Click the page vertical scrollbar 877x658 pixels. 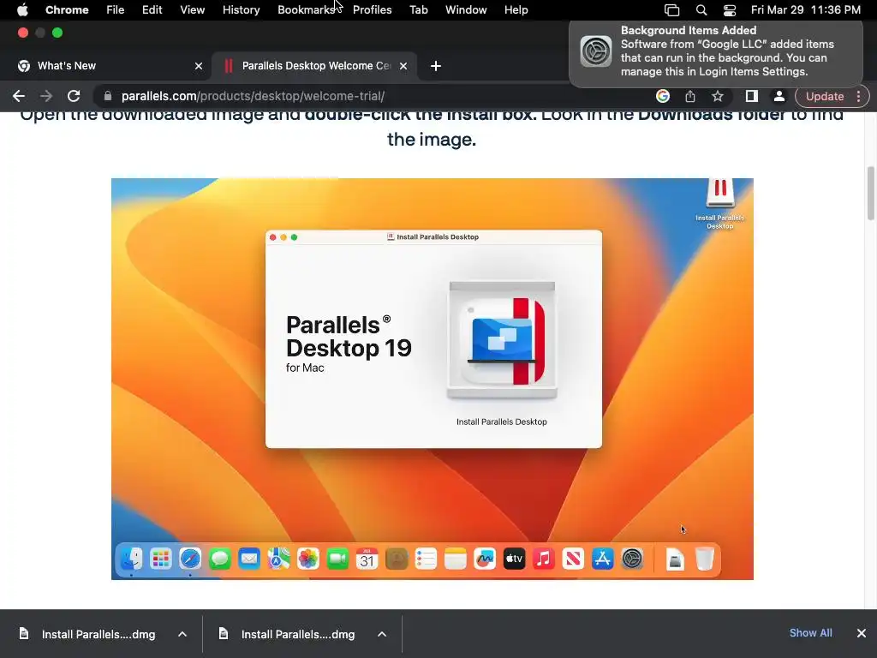click(871, 193)
